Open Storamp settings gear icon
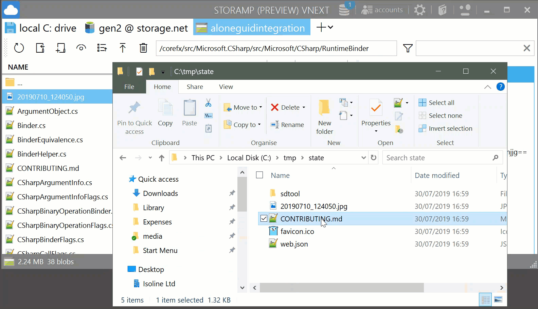Screen dimensions: 538x309 click(x=420, y=10)
